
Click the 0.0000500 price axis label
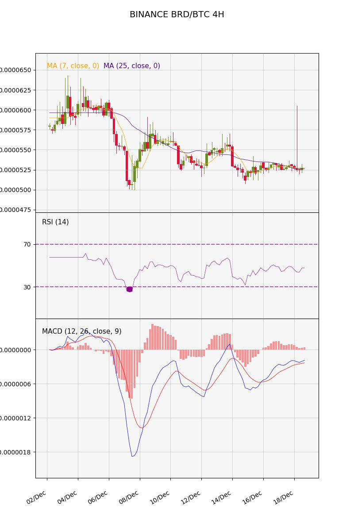(x=15, y=190)
